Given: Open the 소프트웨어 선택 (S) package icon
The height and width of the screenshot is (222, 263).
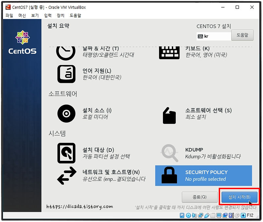Looking at the screenshot, I should coord(169,115).
